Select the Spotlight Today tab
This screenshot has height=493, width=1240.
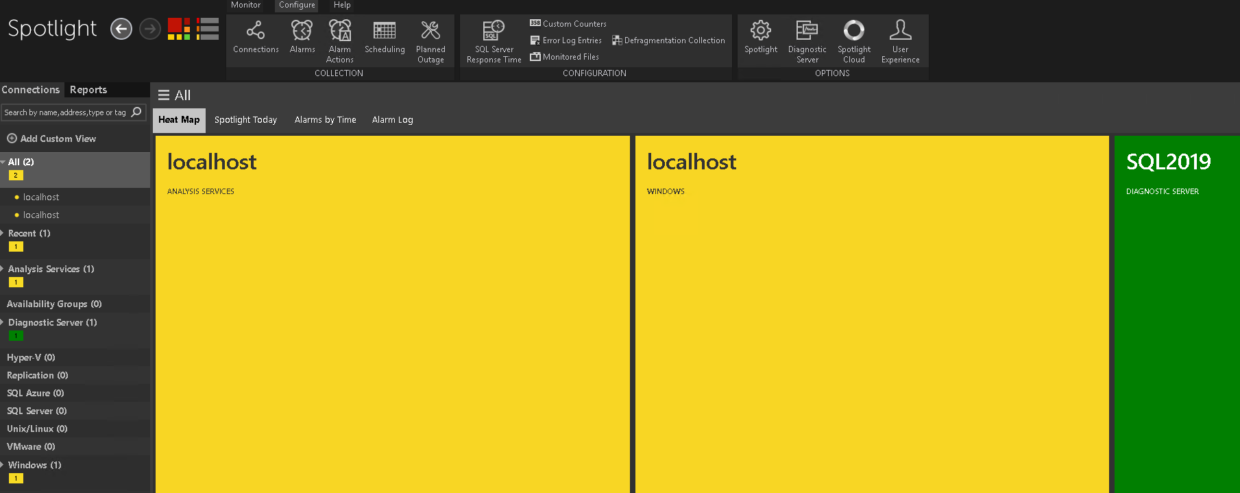pyautogui.click(x=245, y=120)
